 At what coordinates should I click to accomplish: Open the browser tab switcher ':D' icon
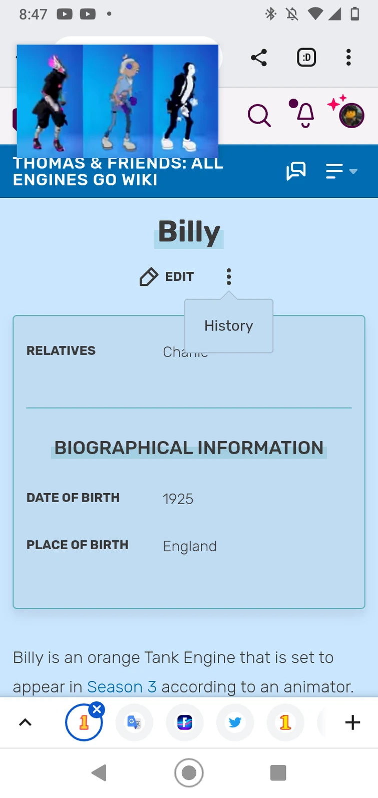click(306, 57)
